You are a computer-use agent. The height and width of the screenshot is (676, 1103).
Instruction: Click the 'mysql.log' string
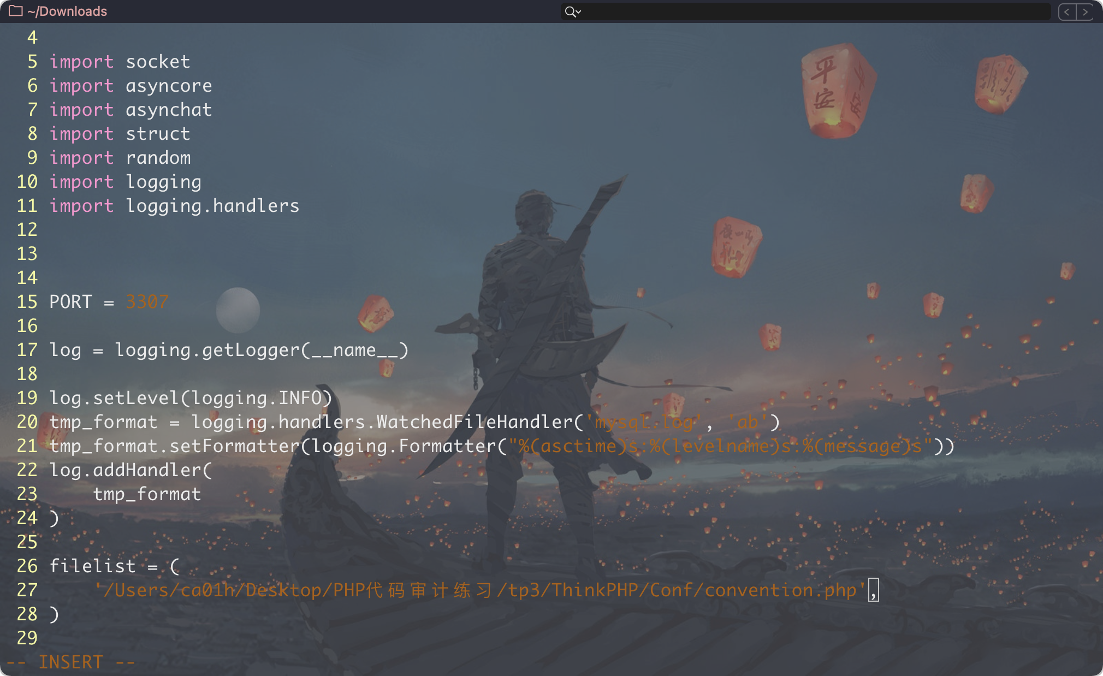coord(644,422)
